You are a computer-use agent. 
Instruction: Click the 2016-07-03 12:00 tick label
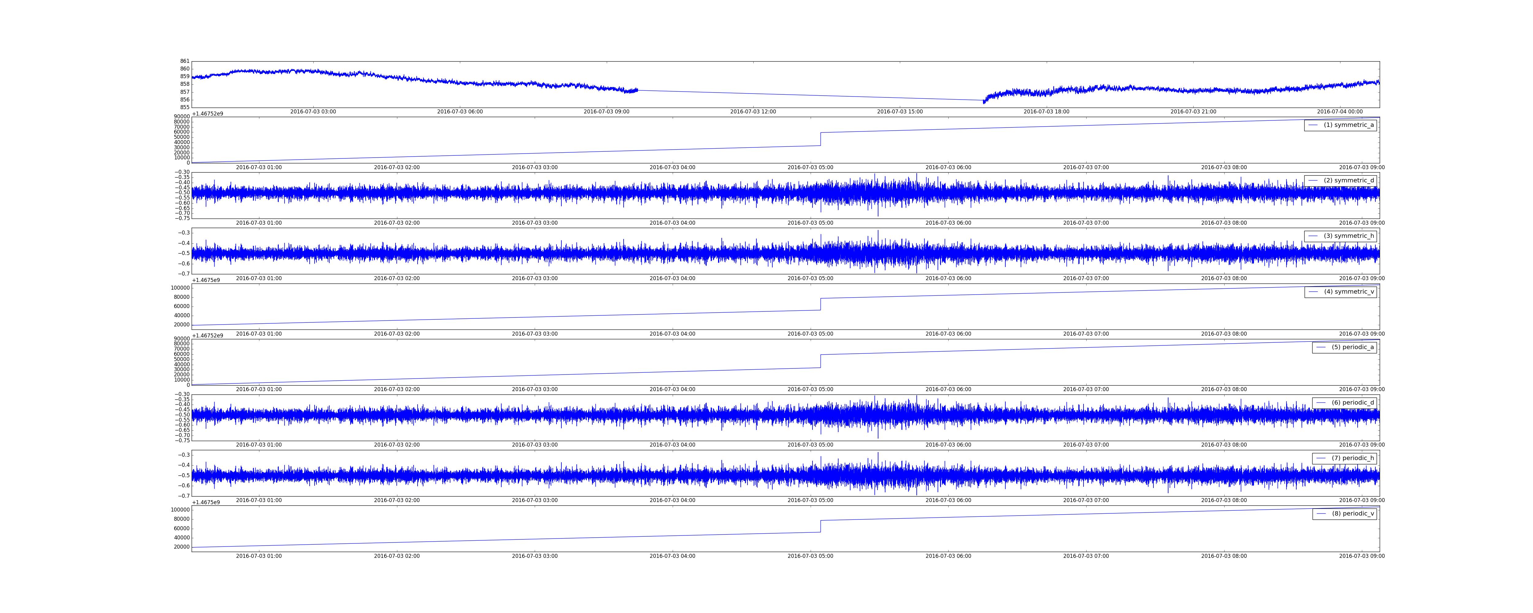point(753,112)
